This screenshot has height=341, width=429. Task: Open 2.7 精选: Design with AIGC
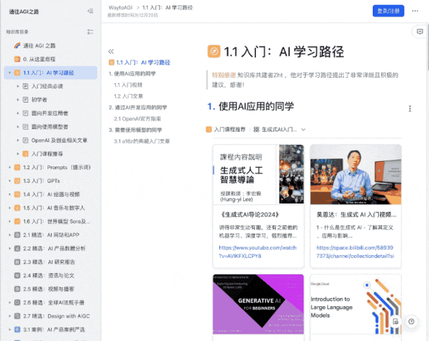(x=51, y=316)
